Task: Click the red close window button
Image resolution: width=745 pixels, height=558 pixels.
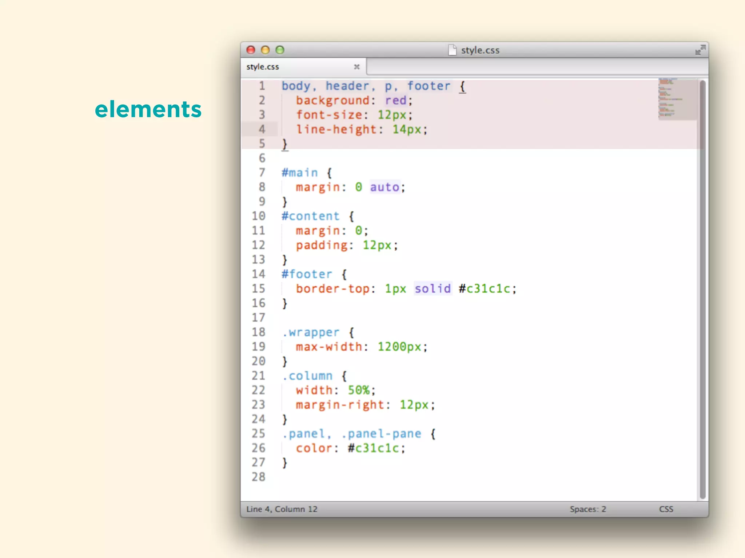Action: [251, 50]
